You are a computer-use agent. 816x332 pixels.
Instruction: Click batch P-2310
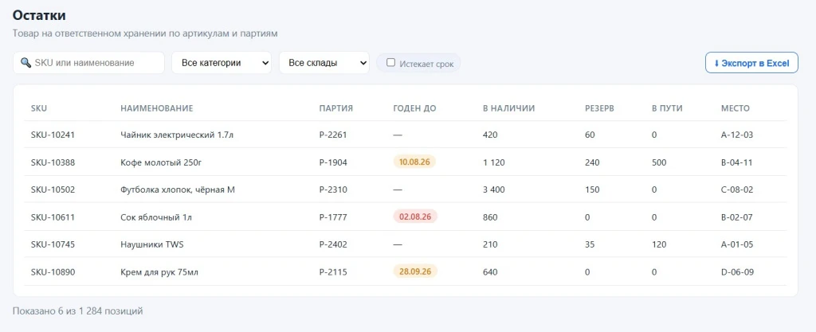333,189
